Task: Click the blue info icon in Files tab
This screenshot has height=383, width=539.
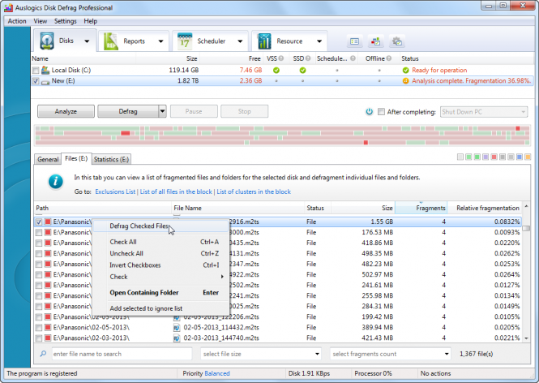Action: tap(56, 181)
